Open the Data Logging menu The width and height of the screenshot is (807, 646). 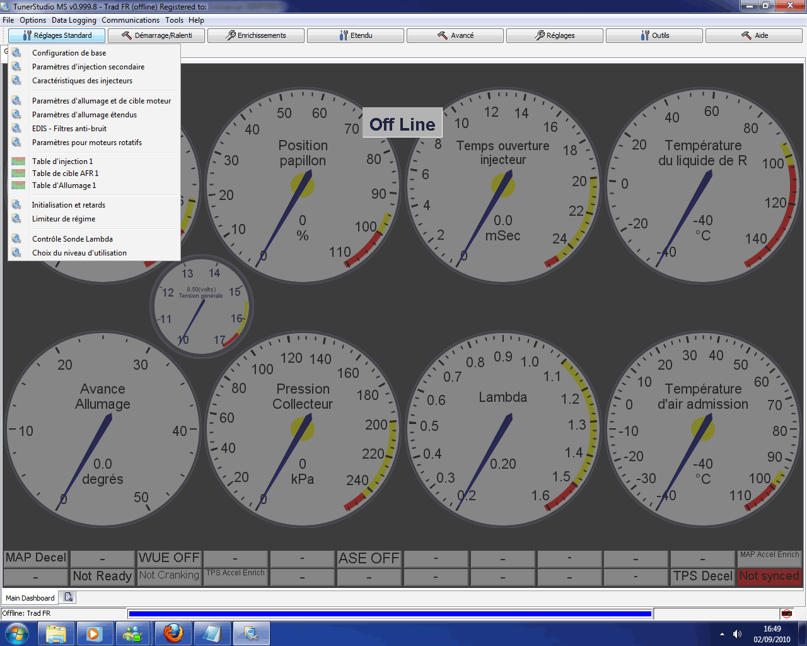(x=74, y=20)
